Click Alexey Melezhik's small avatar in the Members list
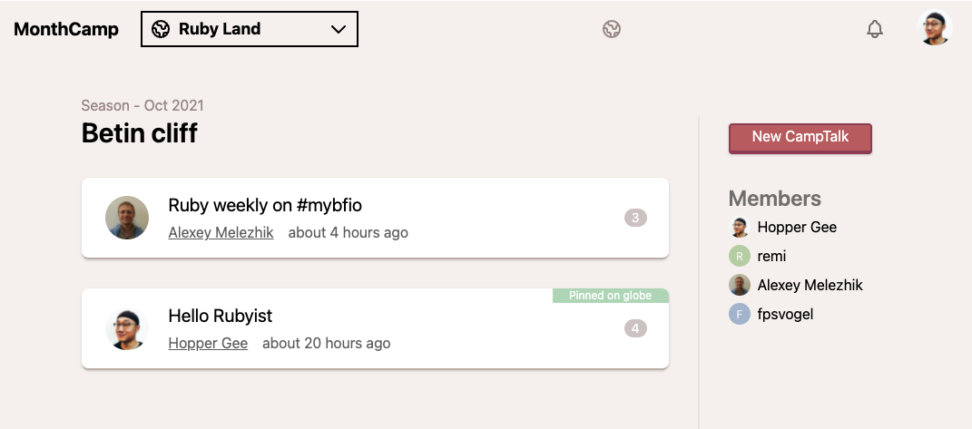Screen dimensions: 972x429 click(x=740, y=285)
